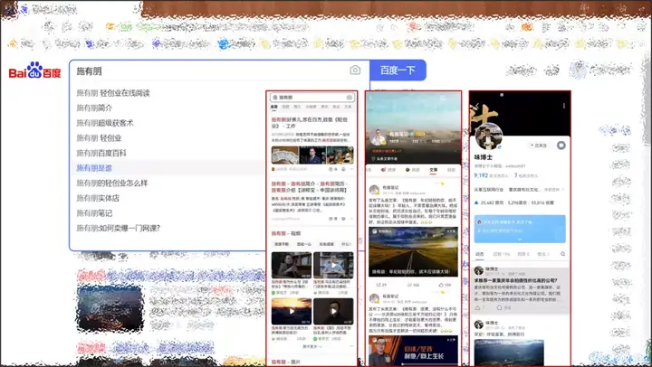Viewport: 652px width, 367px height.
Task: Play the top-right video in 施有朋 视频 section
Action: pos(333,265)
